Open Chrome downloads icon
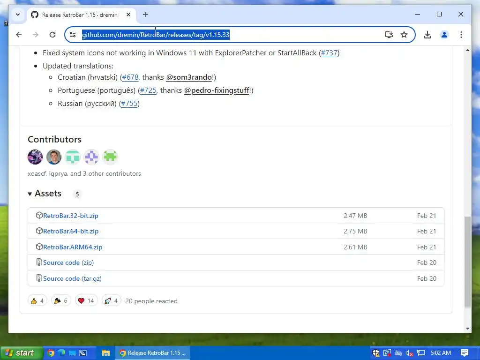Screen dimensions: 480x360 point(427,35)
